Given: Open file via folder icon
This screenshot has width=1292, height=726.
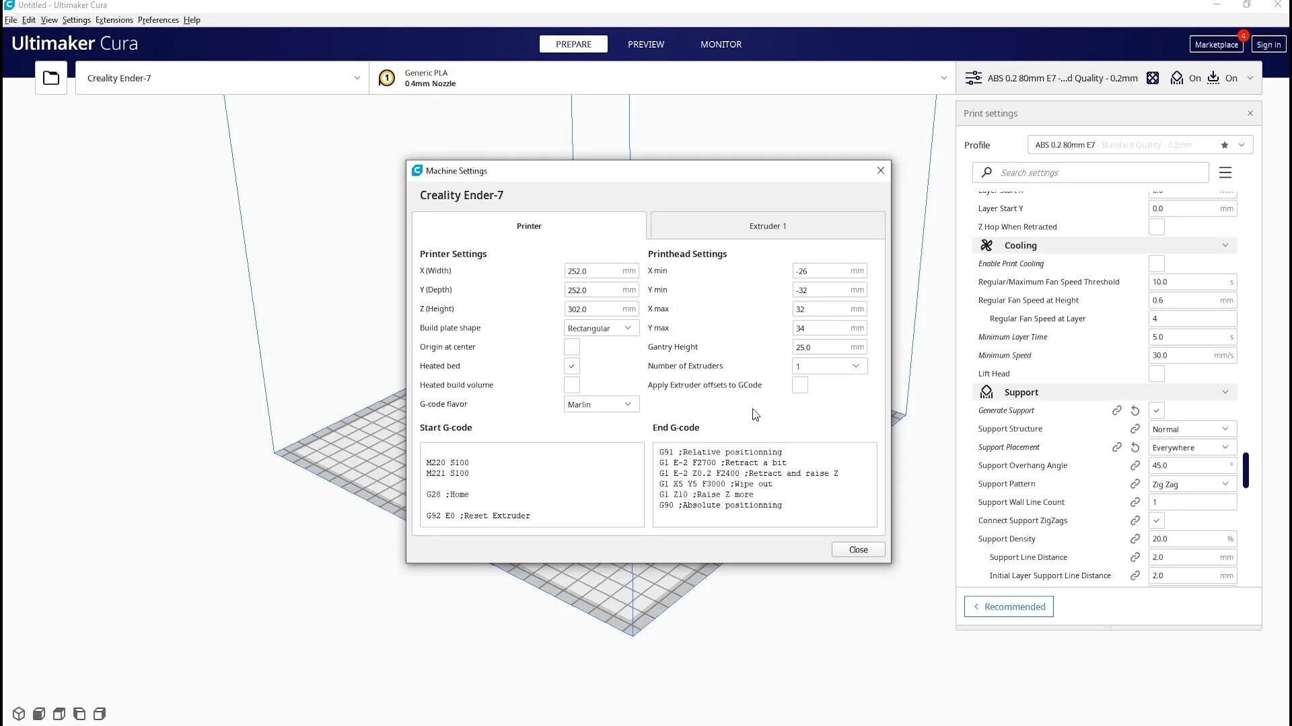Looking at the screenshot, I should pos(51,78).
